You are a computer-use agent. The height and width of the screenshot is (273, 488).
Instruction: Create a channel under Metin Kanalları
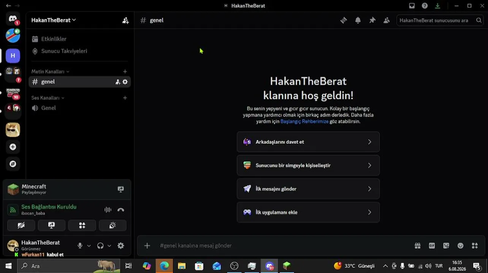125,71
